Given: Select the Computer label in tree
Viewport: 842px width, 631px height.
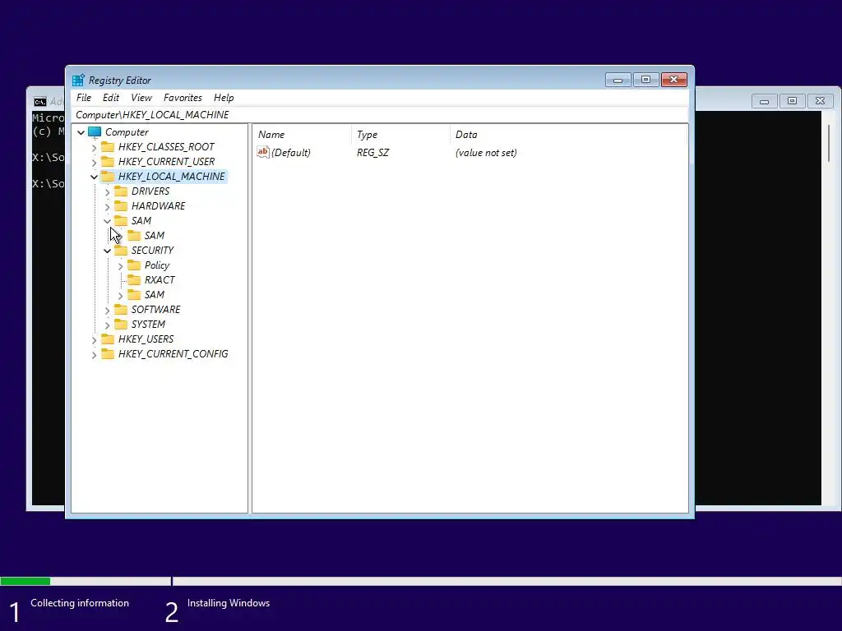Looking at the screenshot, I should [x=127, y=132].
